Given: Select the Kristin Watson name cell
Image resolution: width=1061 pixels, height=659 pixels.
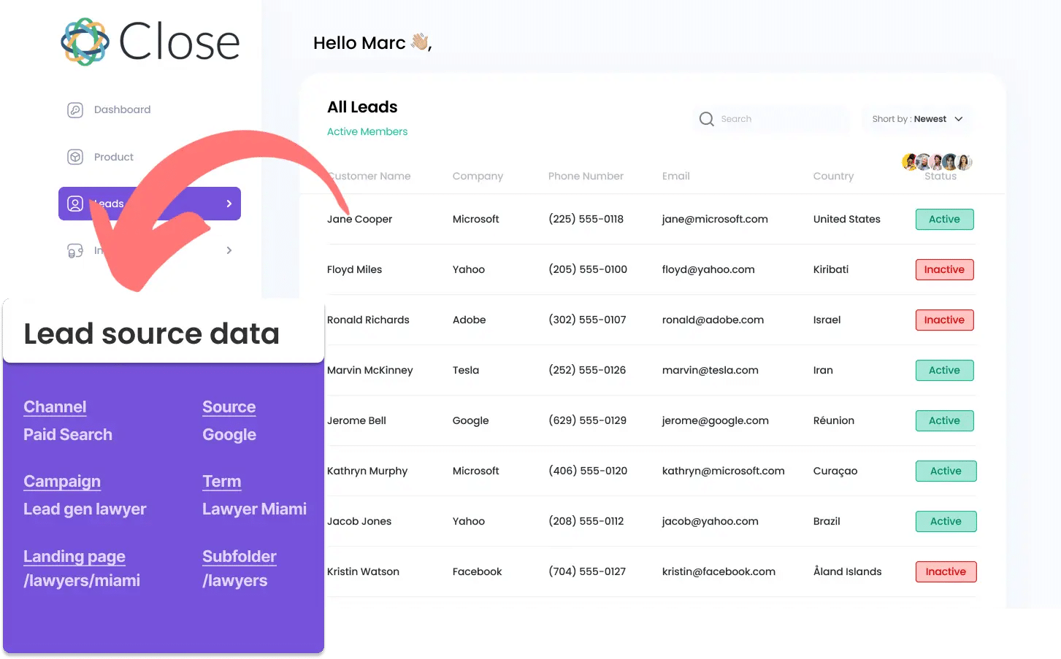Looking at the screenshot, I should [363, 571].
